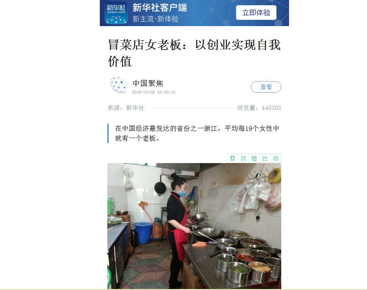The image size is (367, 290).
Task: Click the 查看 button
Action: click(266, 87)
